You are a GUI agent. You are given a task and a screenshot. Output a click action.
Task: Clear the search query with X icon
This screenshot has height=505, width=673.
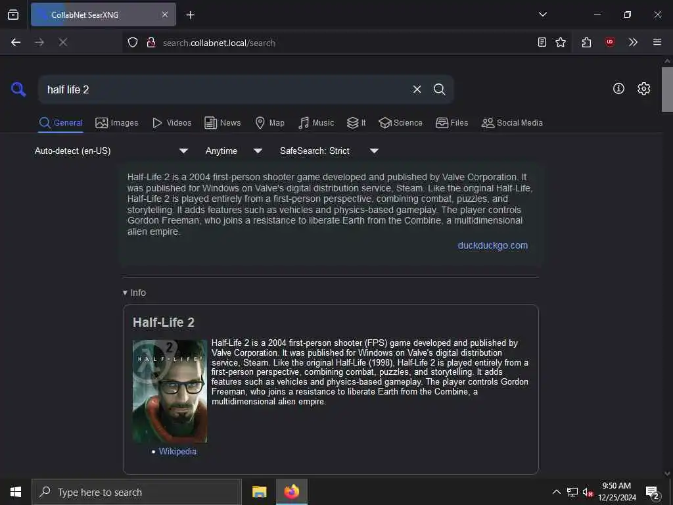coord(417,89)
